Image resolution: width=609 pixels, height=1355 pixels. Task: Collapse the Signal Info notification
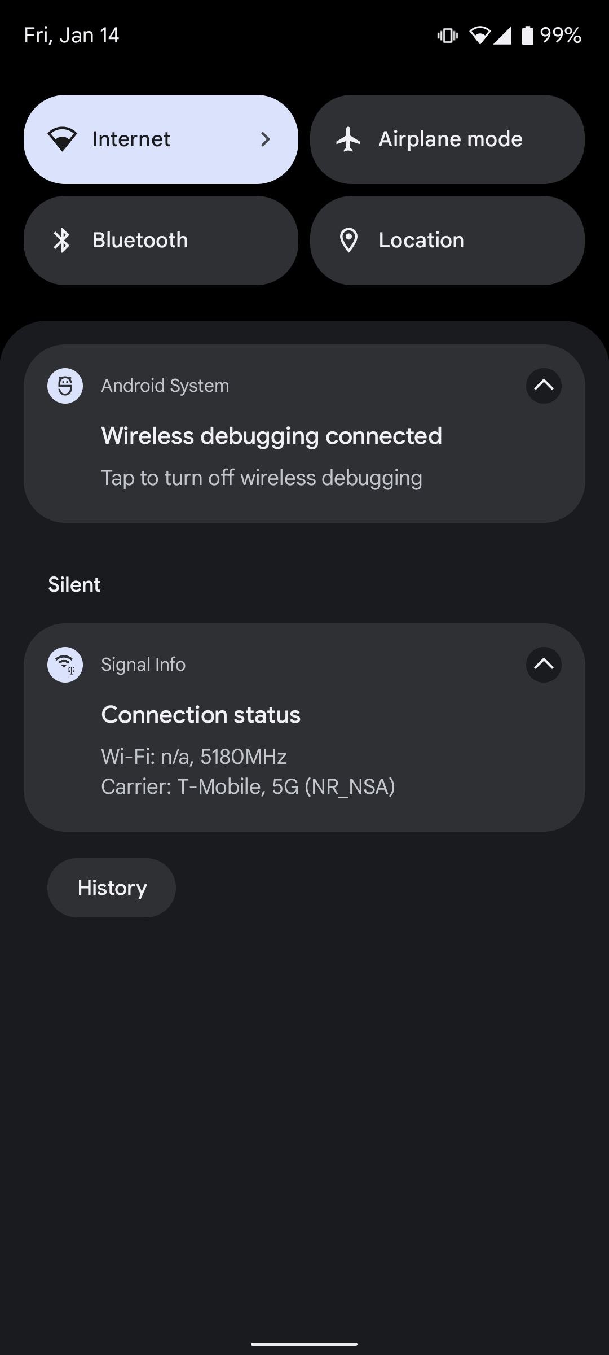point(544,665)
